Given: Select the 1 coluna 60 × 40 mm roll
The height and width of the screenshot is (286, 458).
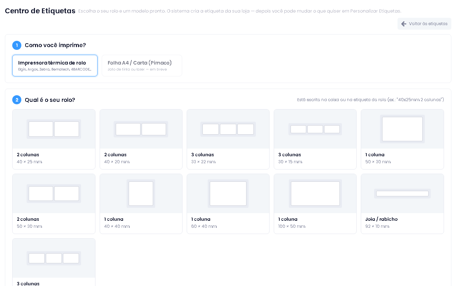Looking at the screenshot, I should point(228,204).
